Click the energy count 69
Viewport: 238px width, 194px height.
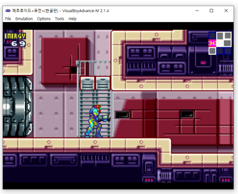pos(18,44)
